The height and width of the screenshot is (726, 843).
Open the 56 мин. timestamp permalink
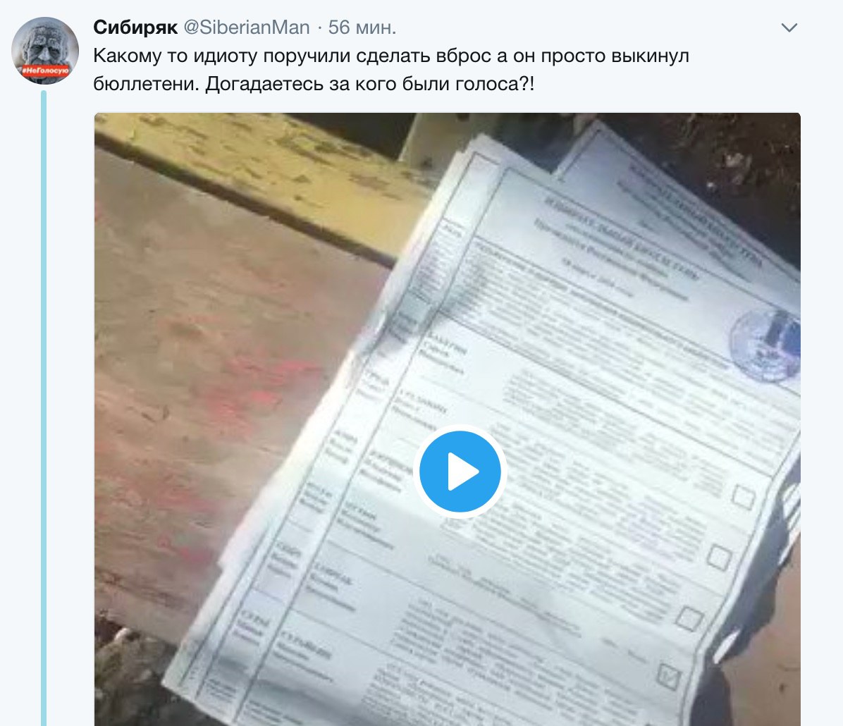click(x=362, y=27)
